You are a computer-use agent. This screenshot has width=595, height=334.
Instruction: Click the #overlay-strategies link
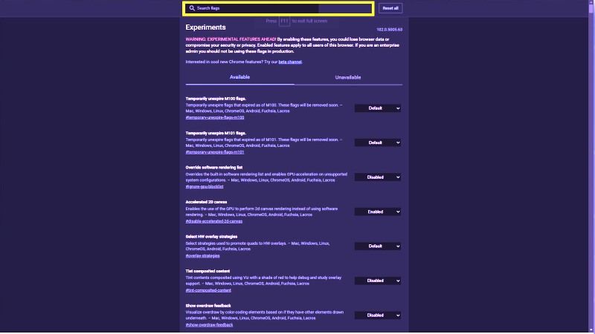(x=202, y=256)
